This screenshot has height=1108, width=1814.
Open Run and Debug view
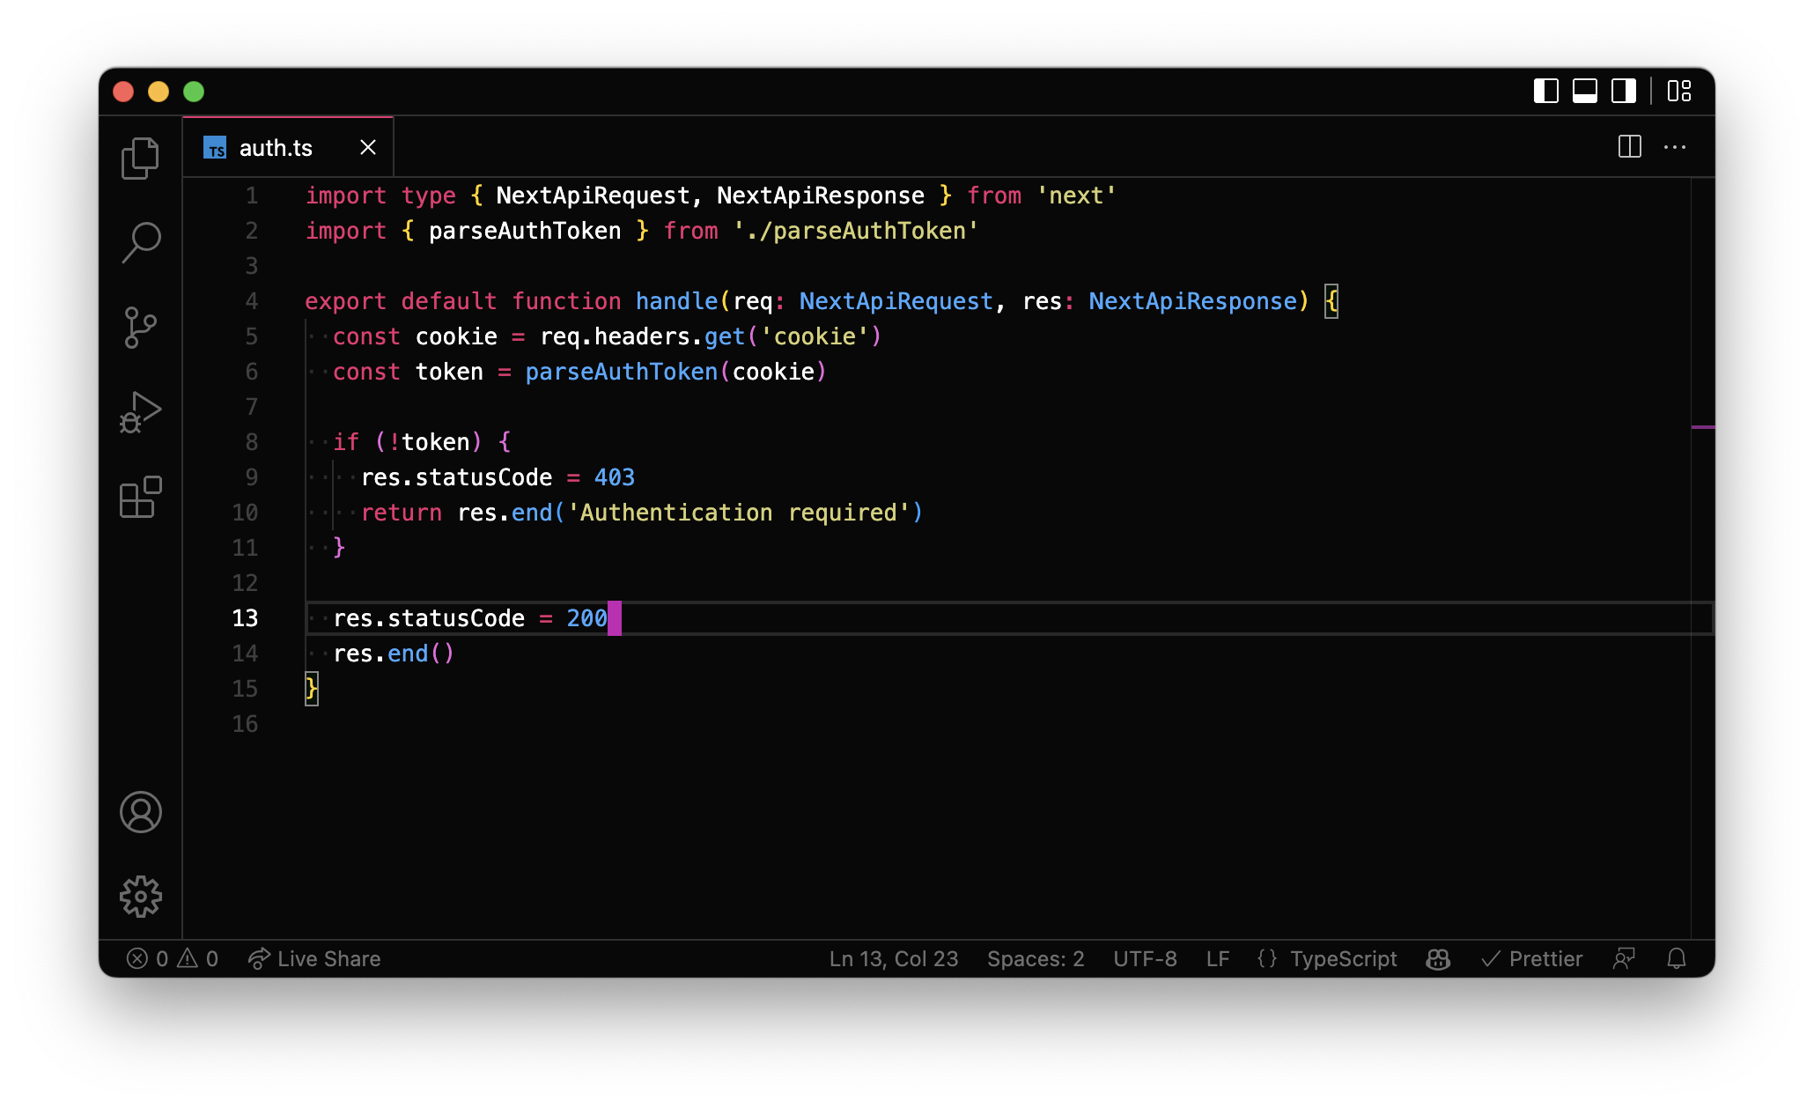coord(140,412)
